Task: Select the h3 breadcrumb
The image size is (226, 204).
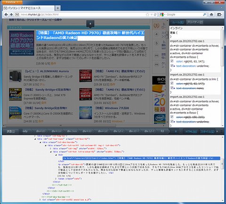Action: 162,131
